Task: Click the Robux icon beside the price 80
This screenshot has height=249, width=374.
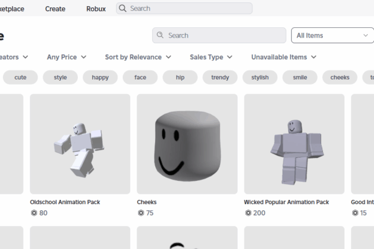Action: tap(34, 213)
